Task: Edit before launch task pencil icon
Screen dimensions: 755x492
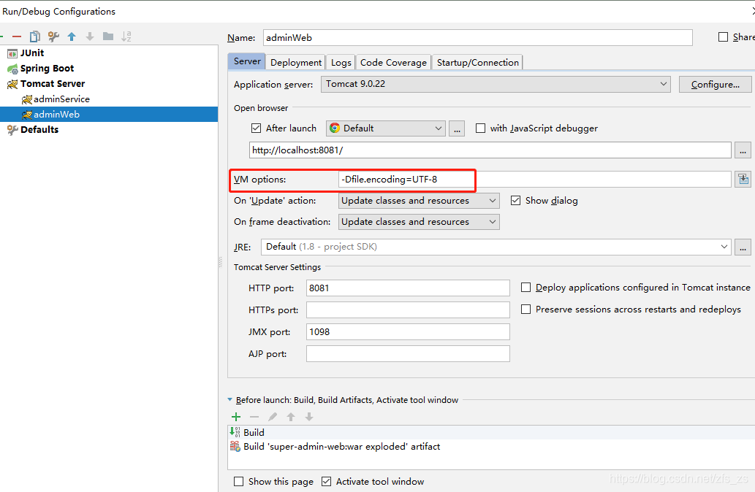Action: tap(273, 417)
